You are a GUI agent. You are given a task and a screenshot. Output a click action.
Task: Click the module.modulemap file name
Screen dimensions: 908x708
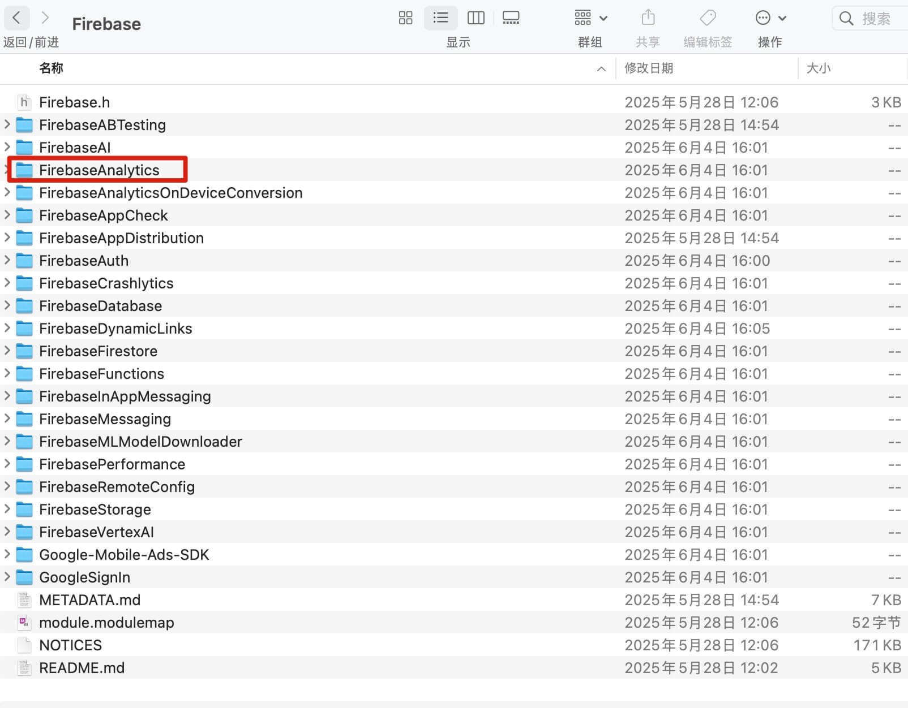(106, 623)
